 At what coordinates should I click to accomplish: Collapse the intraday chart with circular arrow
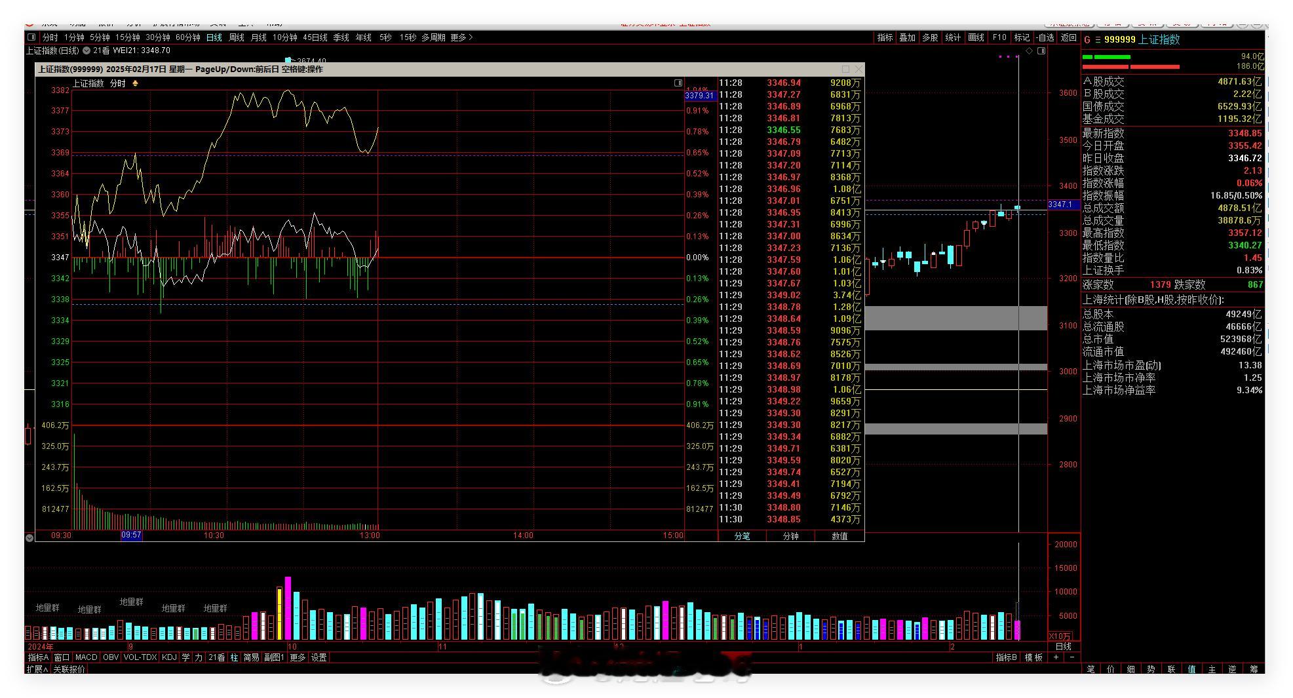pyautogui.click(x=29, y=537)
